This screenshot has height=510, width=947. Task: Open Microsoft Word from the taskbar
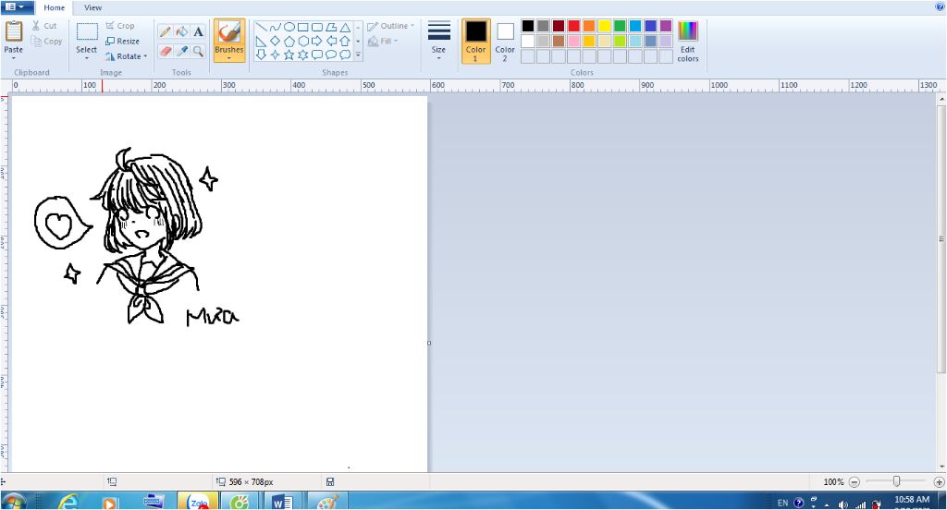click(281, 502)
